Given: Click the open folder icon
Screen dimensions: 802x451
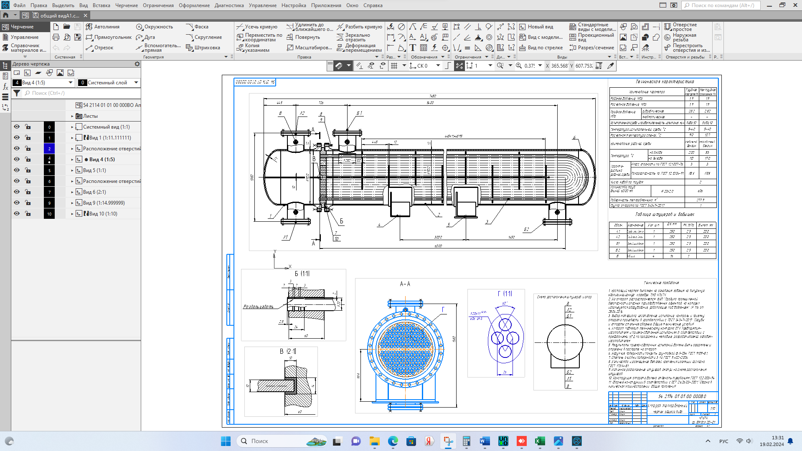Looking at the screenshot, I should tap(67, 27).
